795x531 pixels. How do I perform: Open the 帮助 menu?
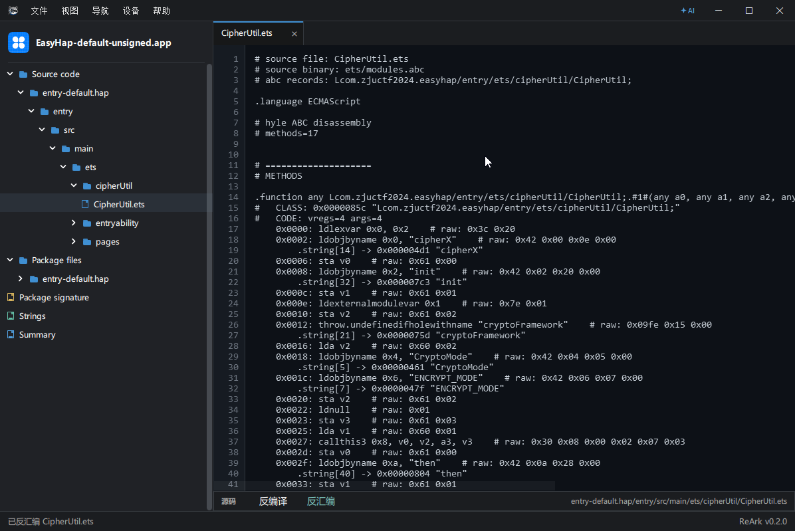click(162, 11)
